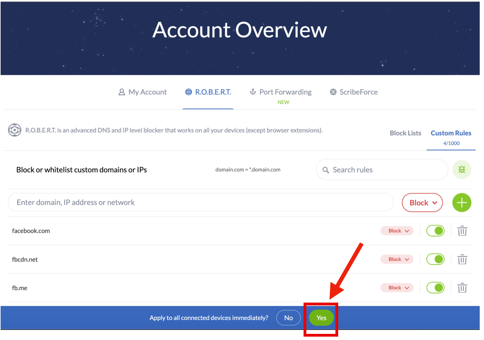Open the Port Forwarding tab
Viewport: 484px width, 340px height.
pos(281,92)
